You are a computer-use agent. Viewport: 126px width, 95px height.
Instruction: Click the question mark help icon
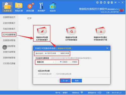[x=105, y=3]
